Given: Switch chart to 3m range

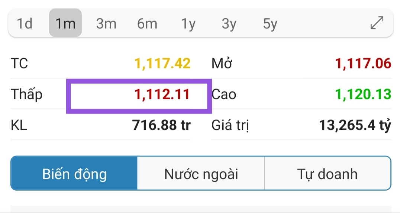Looking at the screenshot, I should pos(106,24).
